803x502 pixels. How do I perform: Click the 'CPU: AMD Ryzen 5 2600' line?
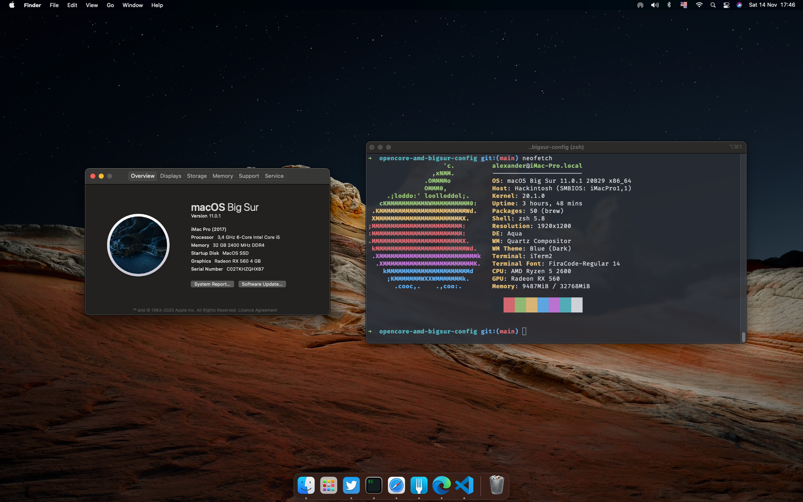point(532,271)
